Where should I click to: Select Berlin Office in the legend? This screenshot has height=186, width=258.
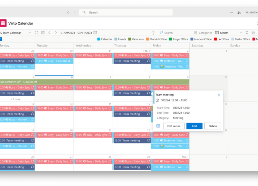pos(241,39)
